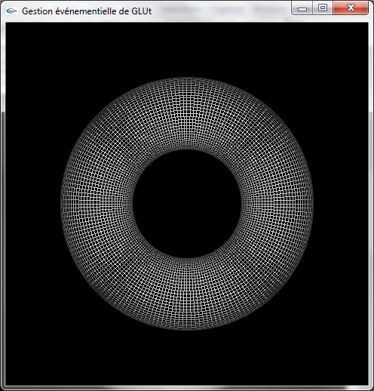This screenshot has height=391, width=374.
Task: Close the Gestion événementielle window
Action: pos(351,8)
